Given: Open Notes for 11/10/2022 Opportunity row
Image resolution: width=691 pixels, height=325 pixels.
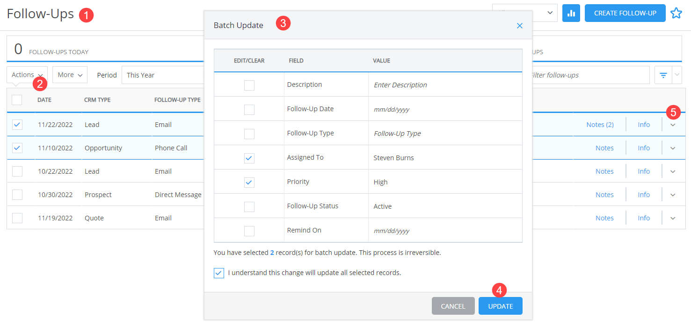Looking at the screenshot, I should pyautogui.click(x=604, y=148).
